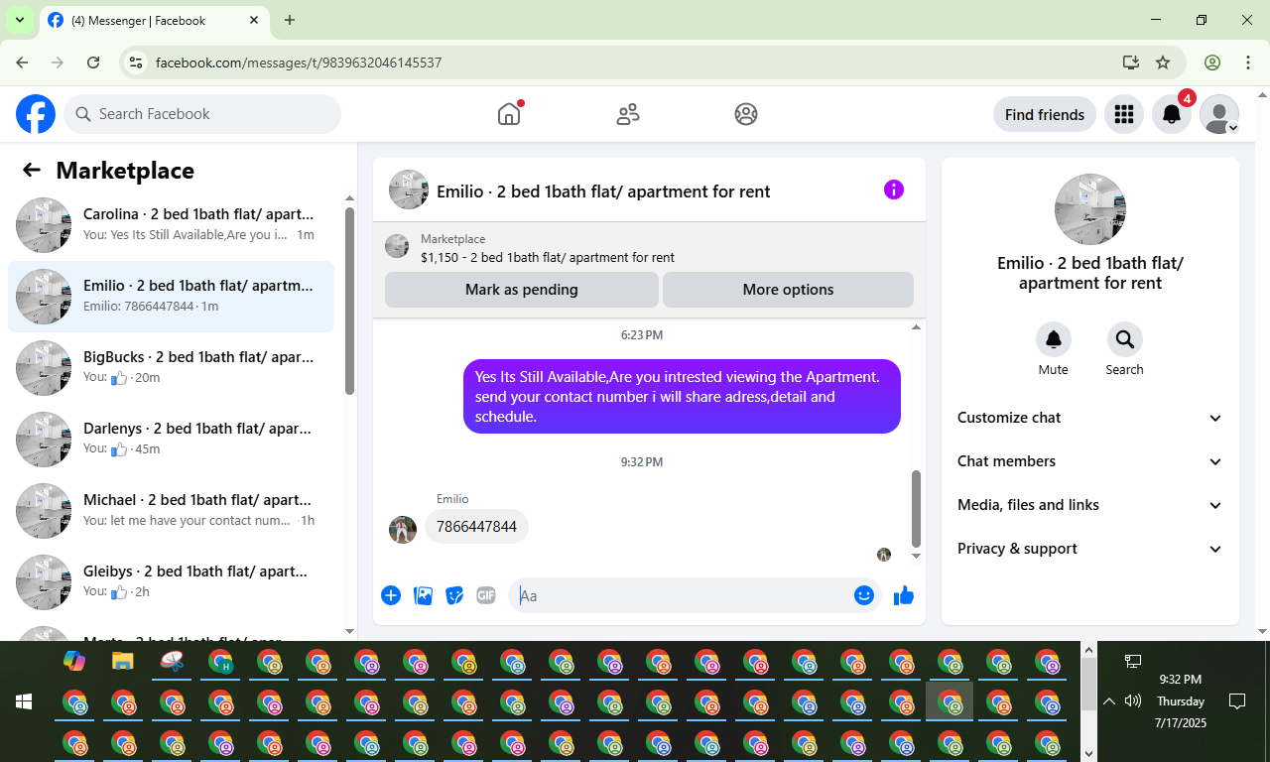The image size is (1270, 762).
Task: Choose a sticker icon in composer
Action: pos(454,595)
